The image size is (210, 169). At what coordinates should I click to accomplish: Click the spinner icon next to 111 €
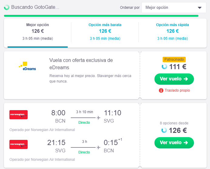coord(164,67)
